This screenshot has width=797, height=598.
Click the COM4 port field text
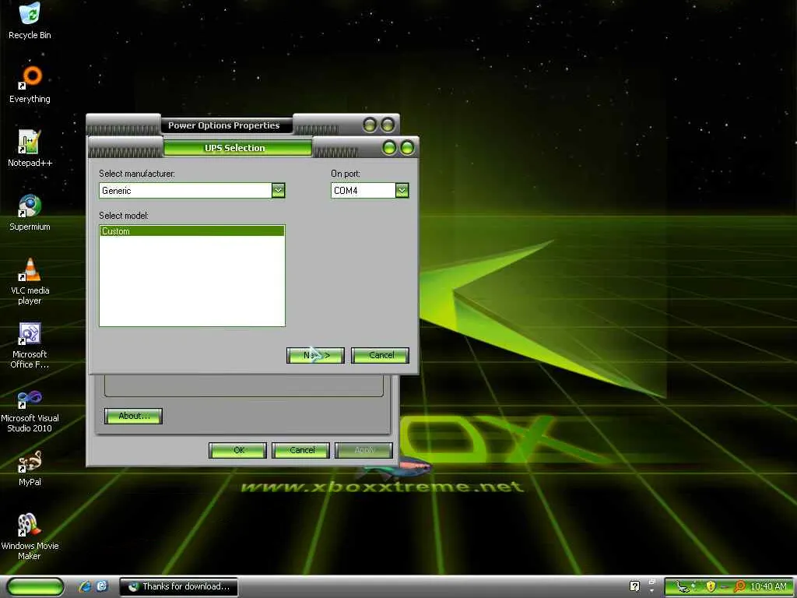[346, 191]
